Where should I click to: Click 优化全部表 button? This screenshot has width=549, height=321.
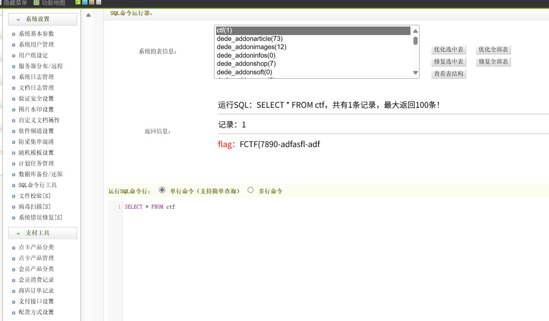493,50
